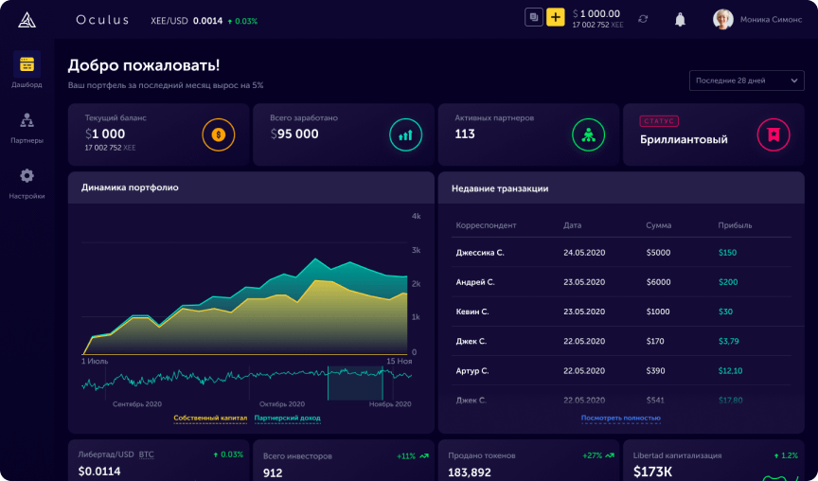This screenshot has width=818, height=481.
Task: Click the triangular Oculus logo icon
Action: click(27, 20)
